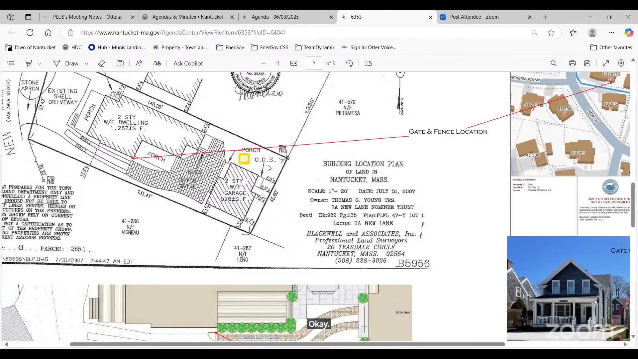Show PDF table of contents
This screenshot has height=359, width=638.
click(x=11, y=63)
